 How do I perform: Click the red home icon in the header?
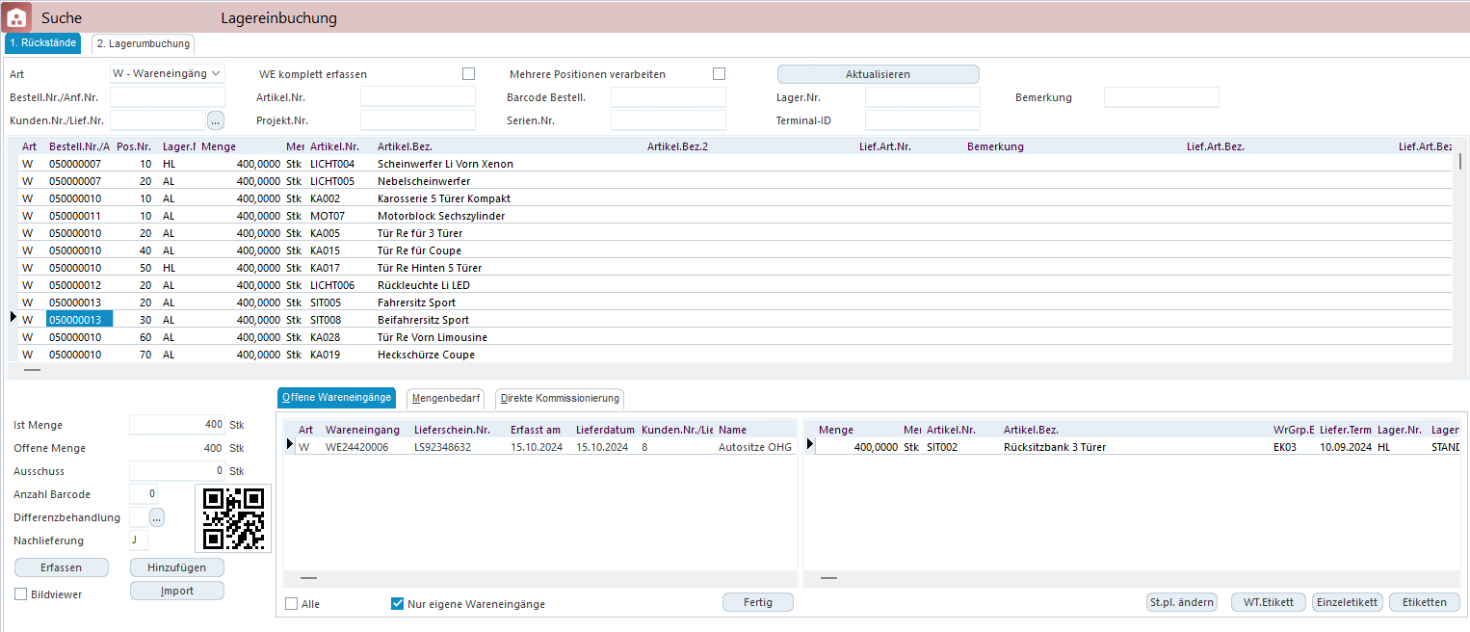pyautogui.click(x=17, y=17)
